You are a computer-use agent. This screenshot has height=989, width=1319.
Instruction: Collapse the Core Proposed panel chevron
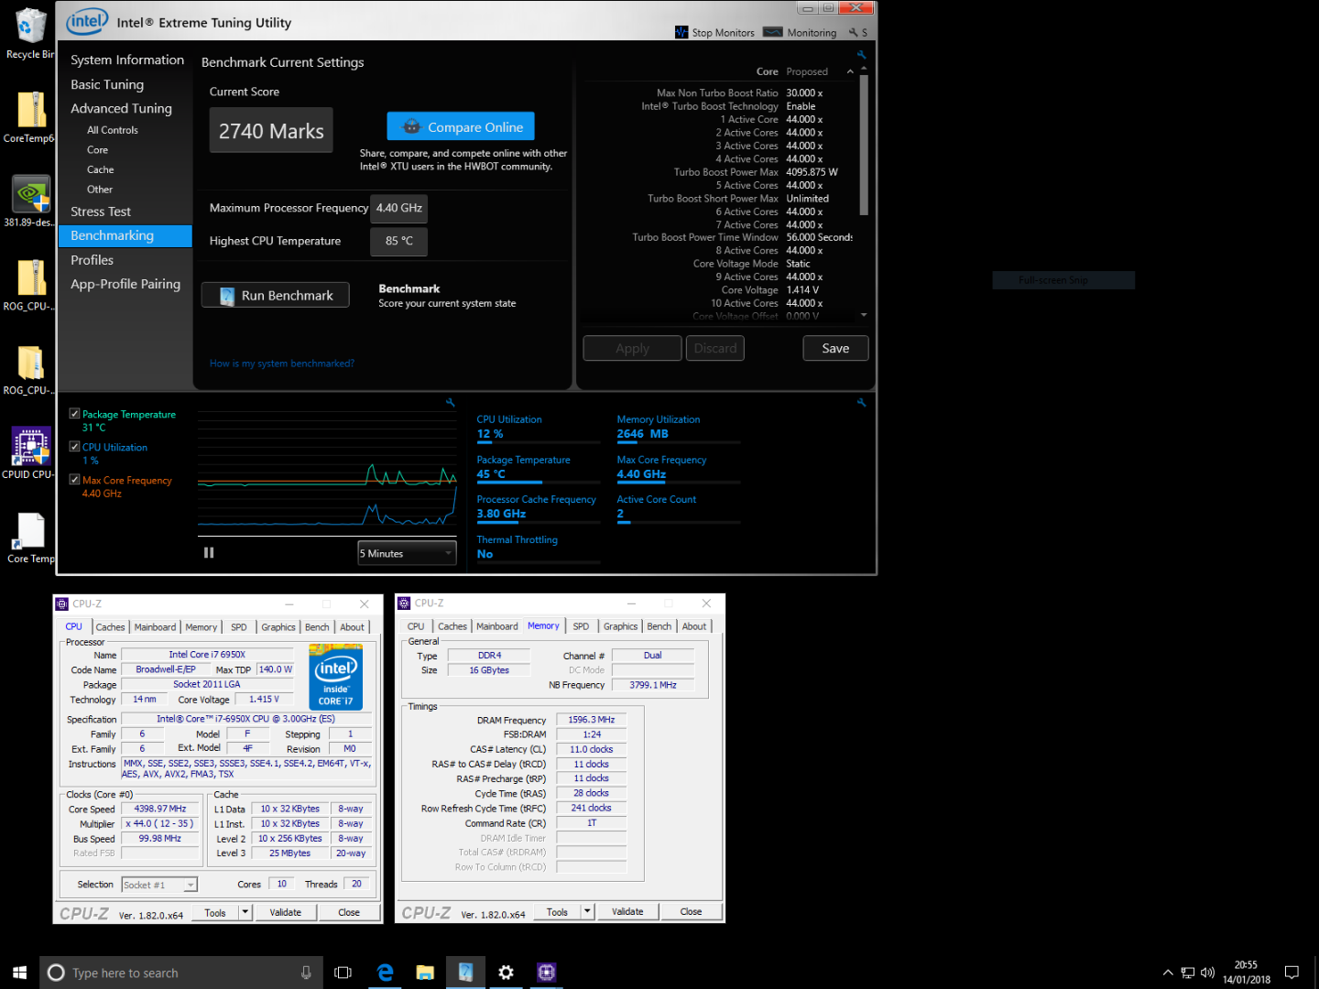(850, 71)
